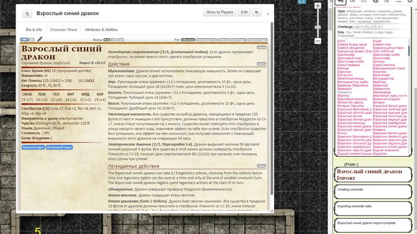Open the Compendium info sidebar tab
The width and height of the screenshot is (417, 234).
375,1
